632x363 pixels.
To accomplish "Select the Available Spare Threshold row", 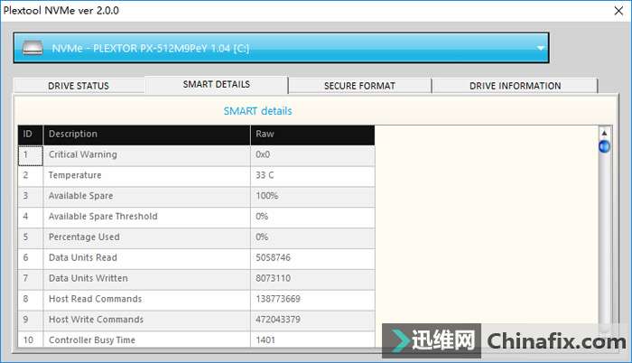I will coord(196,217).
